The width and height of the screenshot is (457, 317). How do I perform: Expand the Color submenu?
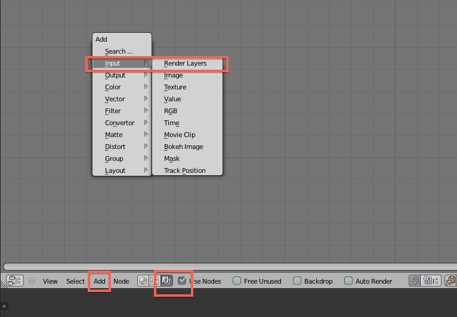tap(122, 87)
